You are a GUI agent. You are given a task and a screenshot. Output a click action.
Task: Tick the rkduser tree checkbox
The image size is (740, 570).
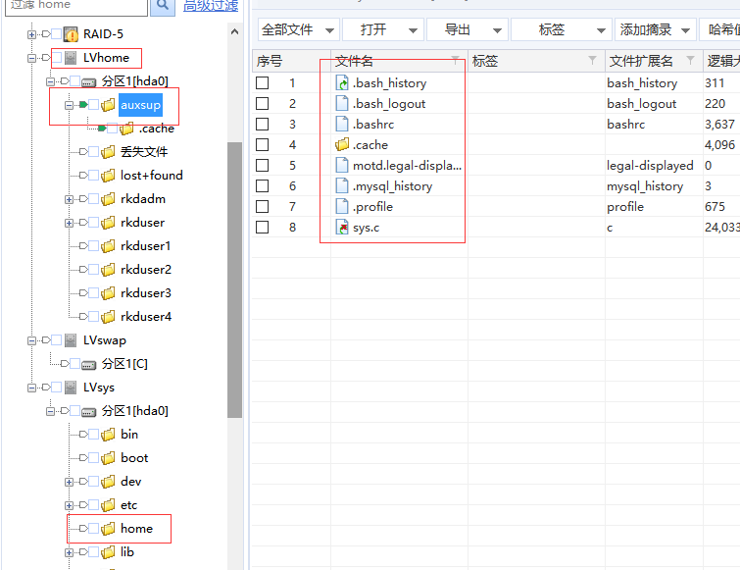pyautogui.click(x=94, y=223)
